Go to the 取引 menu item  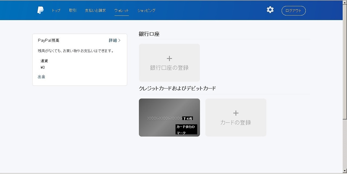click(x=73, y=11)
